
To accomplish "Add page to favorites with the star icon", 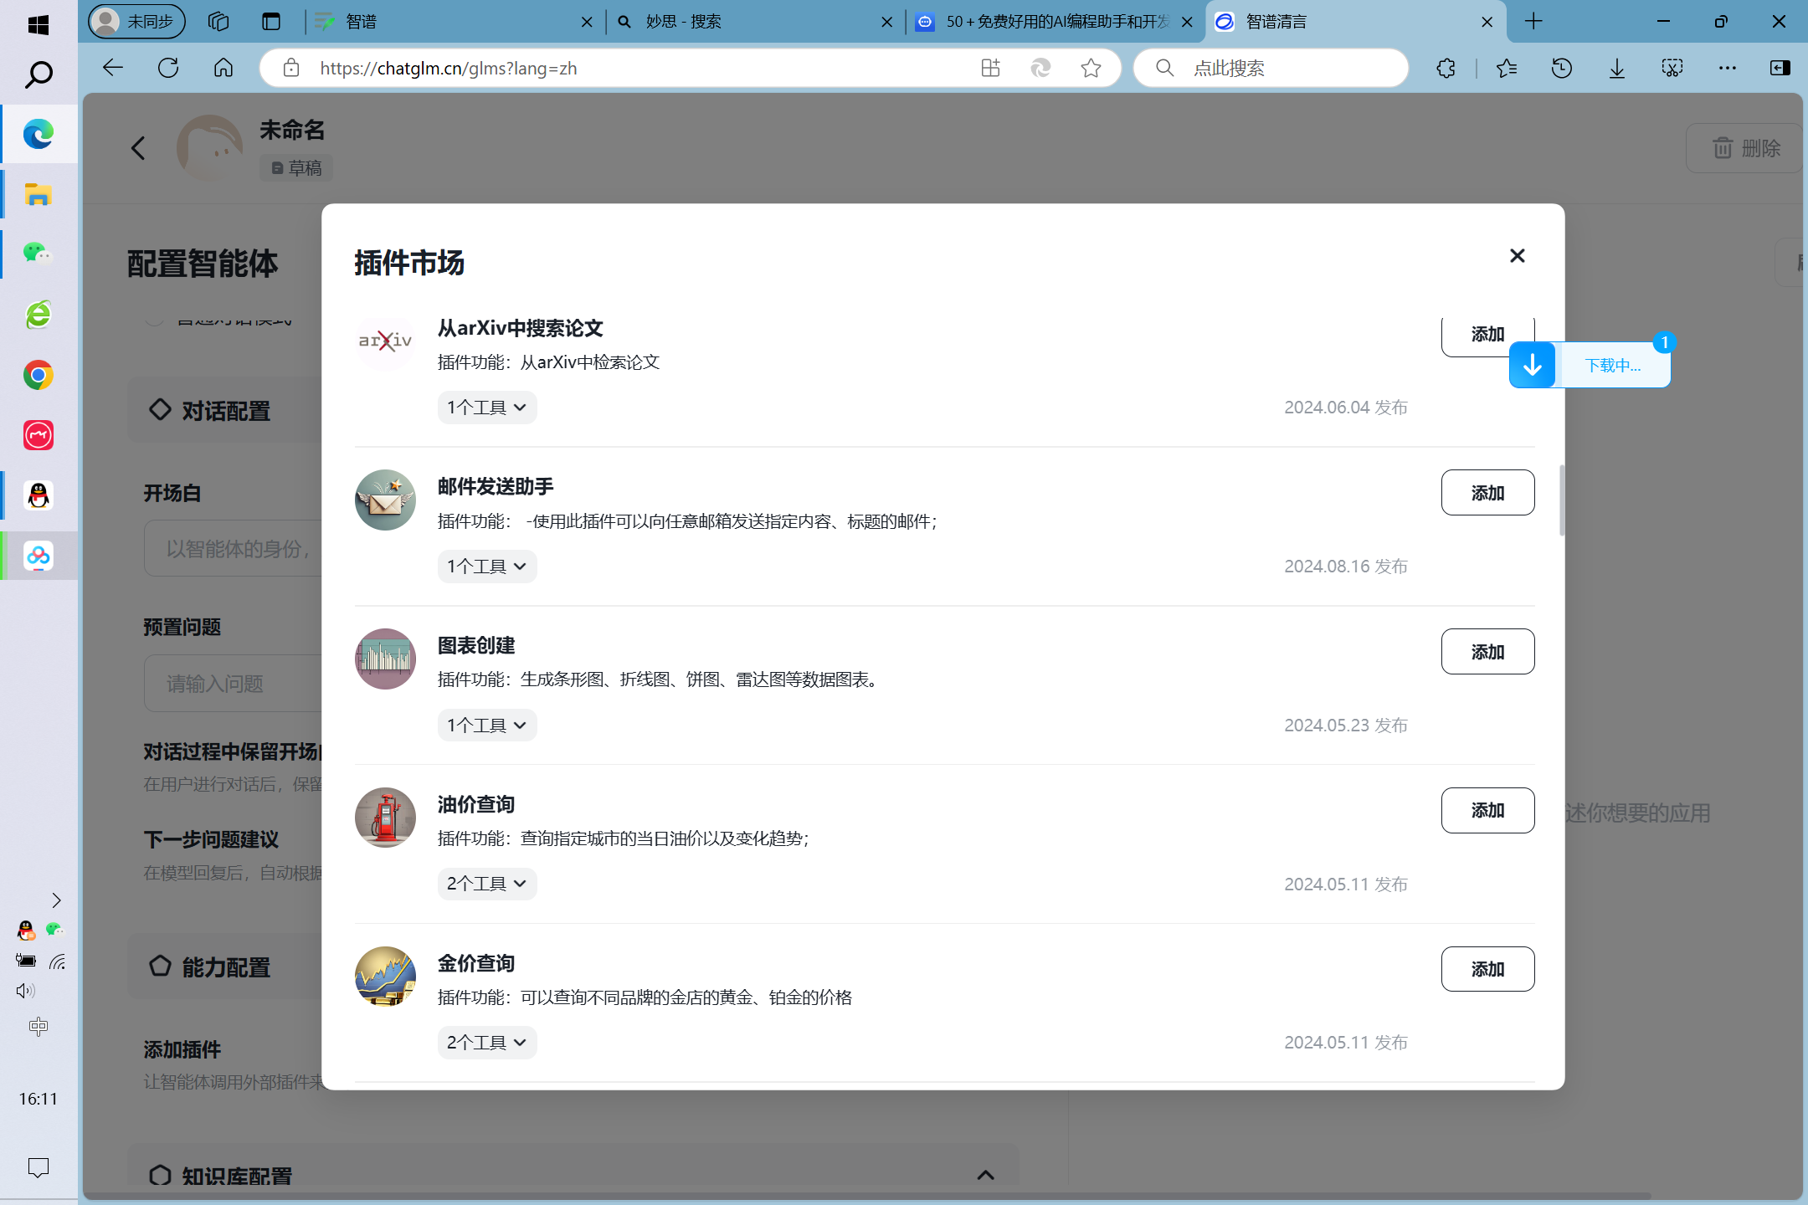I will tap(1091, 69).
